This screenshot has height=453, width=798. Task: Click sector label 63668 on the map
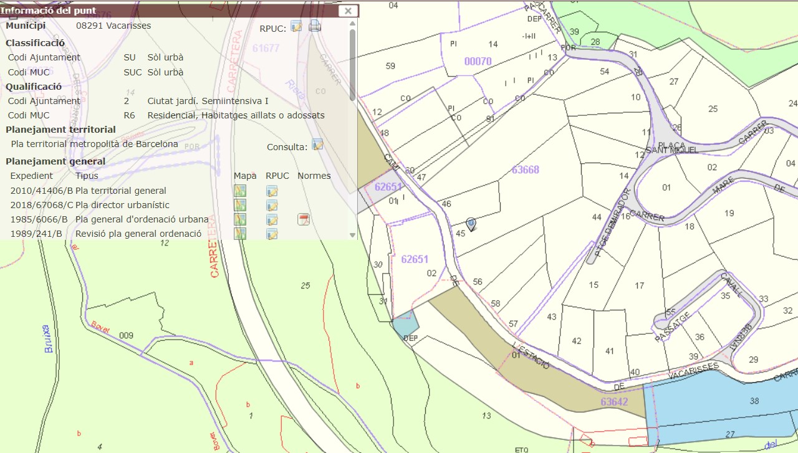pyautogui.click(x=525, y=169)
